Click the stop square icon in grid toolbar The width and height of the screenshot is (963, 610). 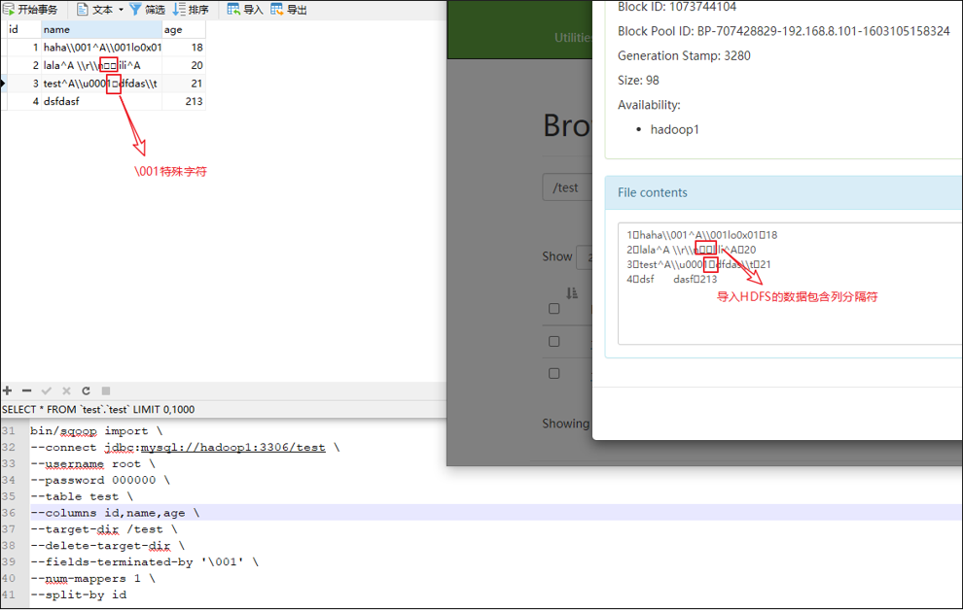tap(106, 390)
